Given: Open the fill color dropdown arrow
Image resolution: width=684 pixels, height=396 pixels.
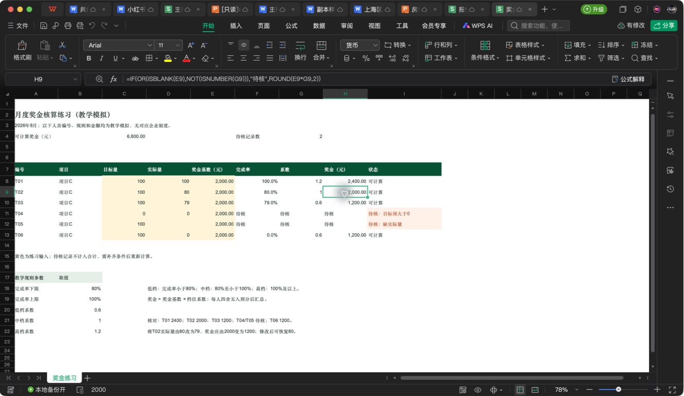Looking at the screenshot, I should (176, 58).
